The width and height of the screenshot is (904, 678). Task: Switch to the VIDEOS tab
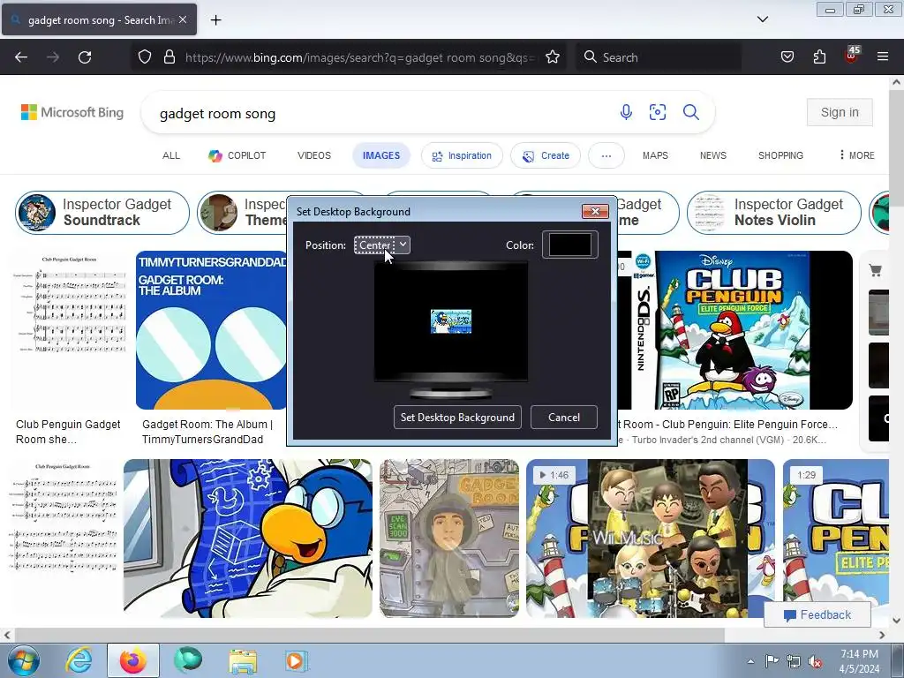[x=314, y=155]
